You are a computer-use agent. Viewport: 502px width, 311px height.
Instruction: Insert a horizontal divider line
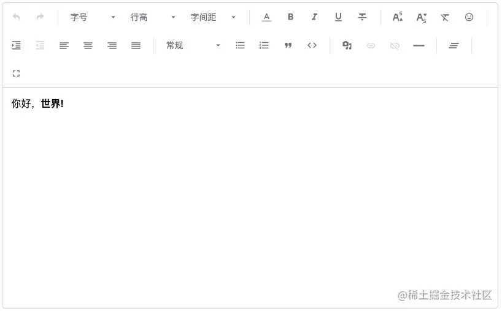(419, 46)
